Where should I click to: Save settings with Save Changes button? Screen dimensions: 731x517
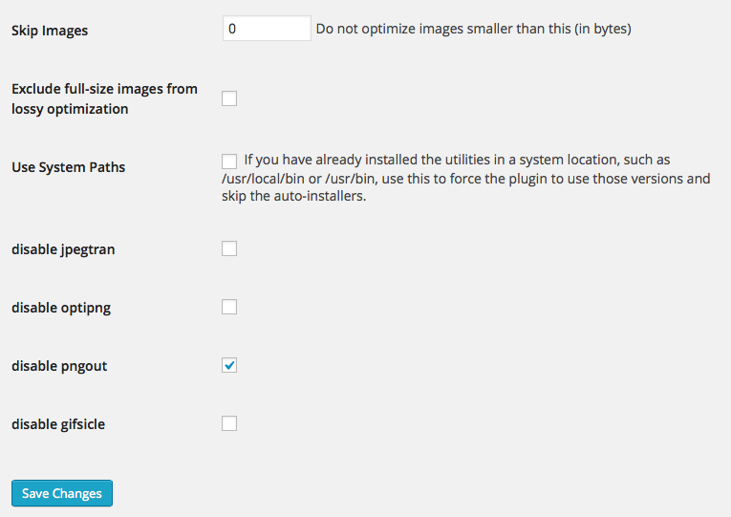coord(62,493)
